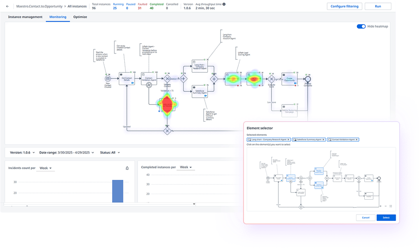420x249 pixels.
Task: Select the Get Contact Details task node
Action: pyautogui.click(x=127, y=78)
